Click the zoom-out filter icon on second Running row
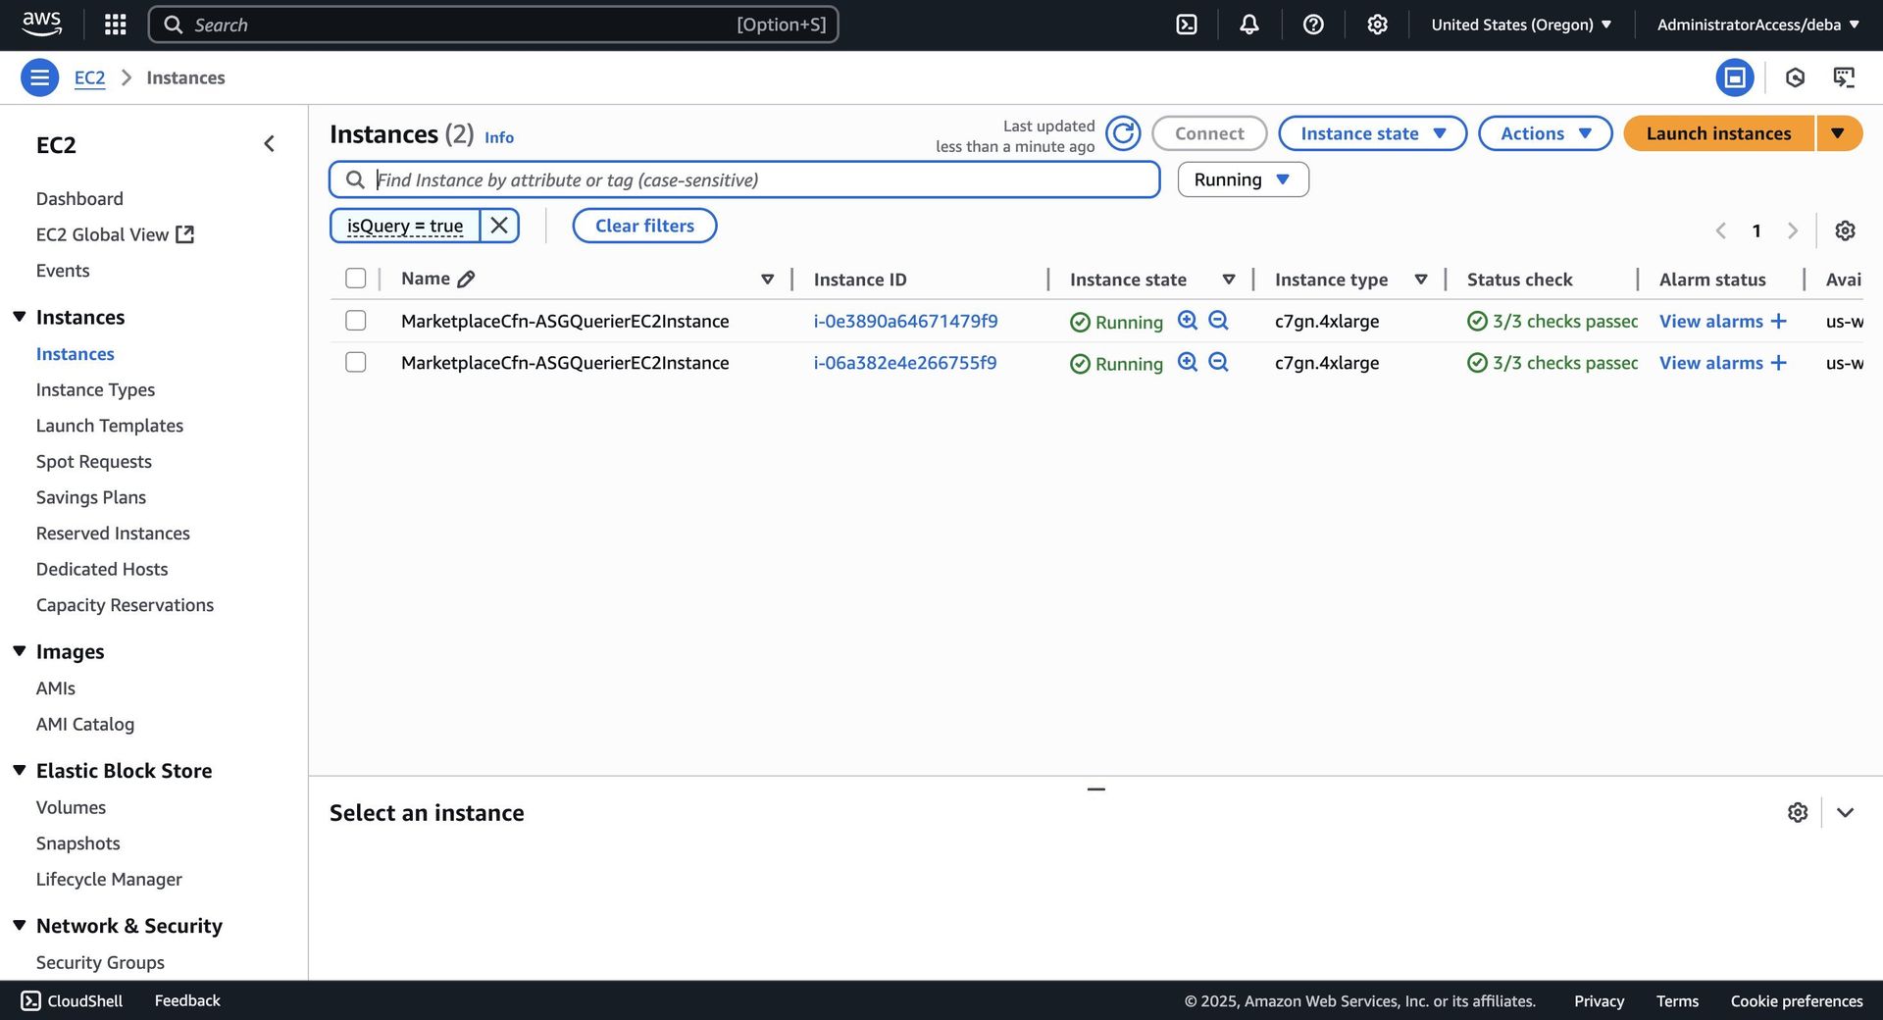This screenshot has height=1020, width=1883. click(x=1218, y=363)
